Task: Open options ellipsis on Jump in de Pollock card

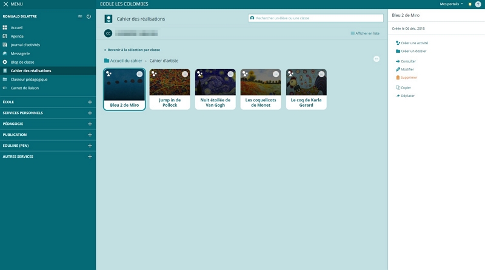Action: click(185, 74)
